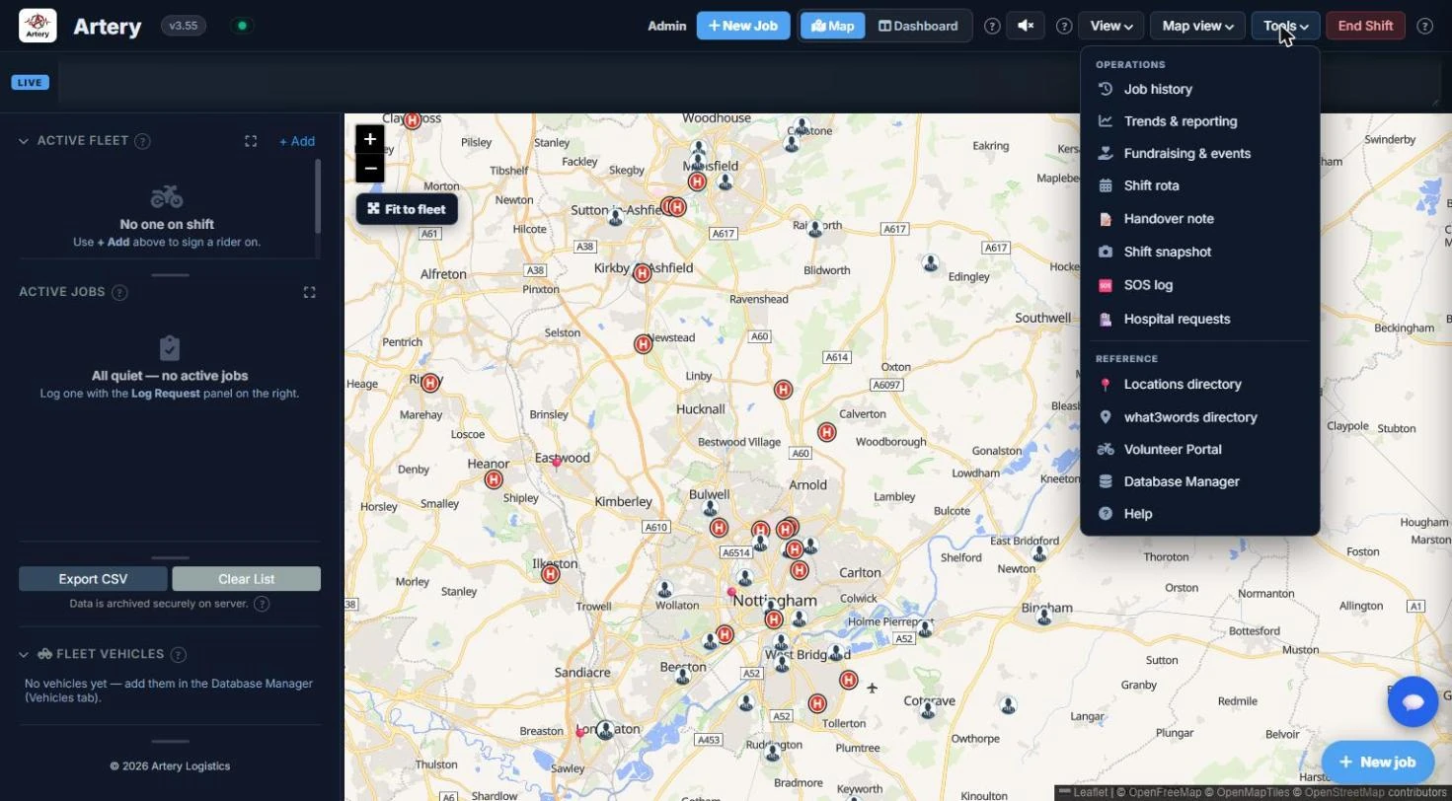The width and height of the screenshot is (1452, 801).
Task: Open help icon beside End Shift
Action: coord(1424,27)
